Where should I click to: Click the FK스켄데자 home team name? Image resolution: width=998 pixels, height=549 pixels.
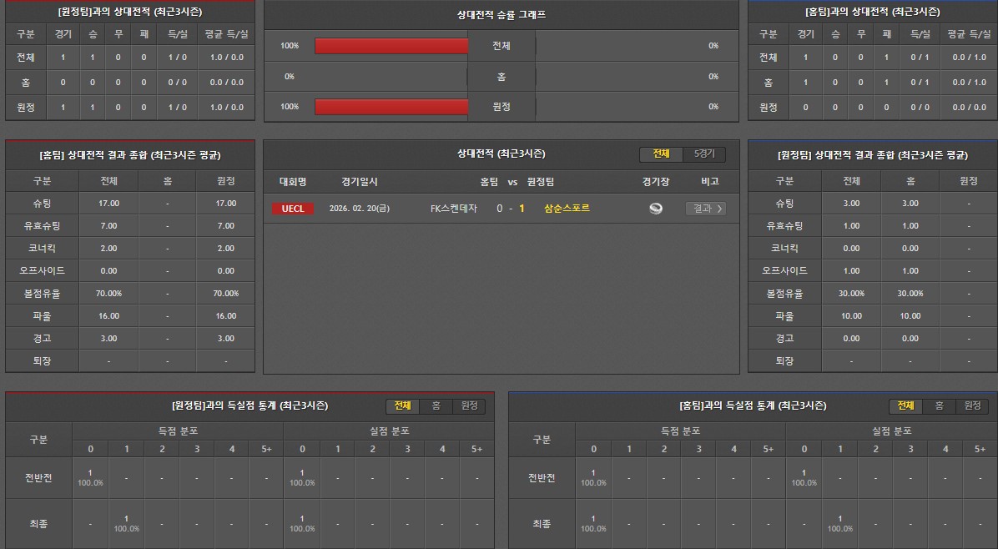click(x=453, y=209)
